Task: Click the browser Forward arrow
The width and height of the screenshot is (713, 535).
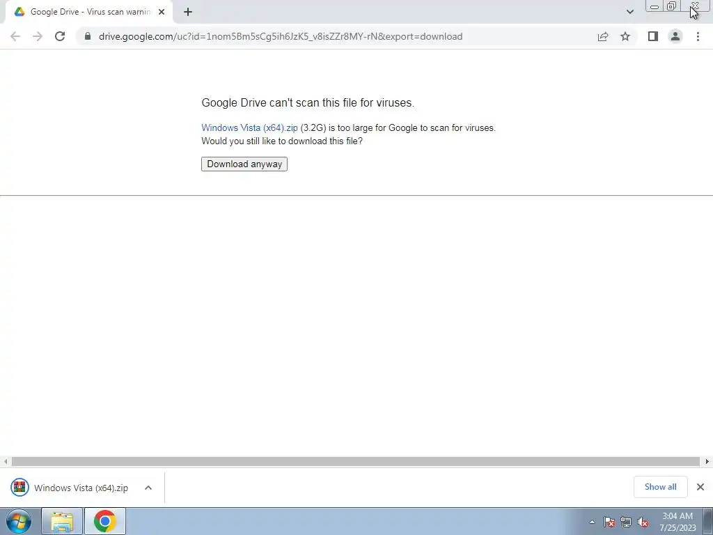Action: point(38,36)
